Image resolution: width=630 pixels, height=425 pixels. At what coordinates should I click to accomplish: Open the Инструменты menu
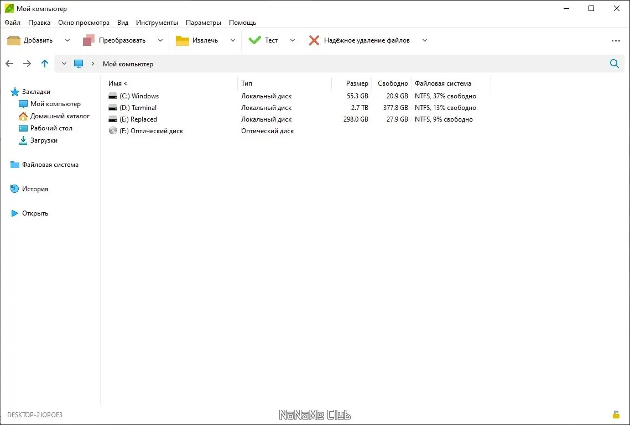point(157,23)
